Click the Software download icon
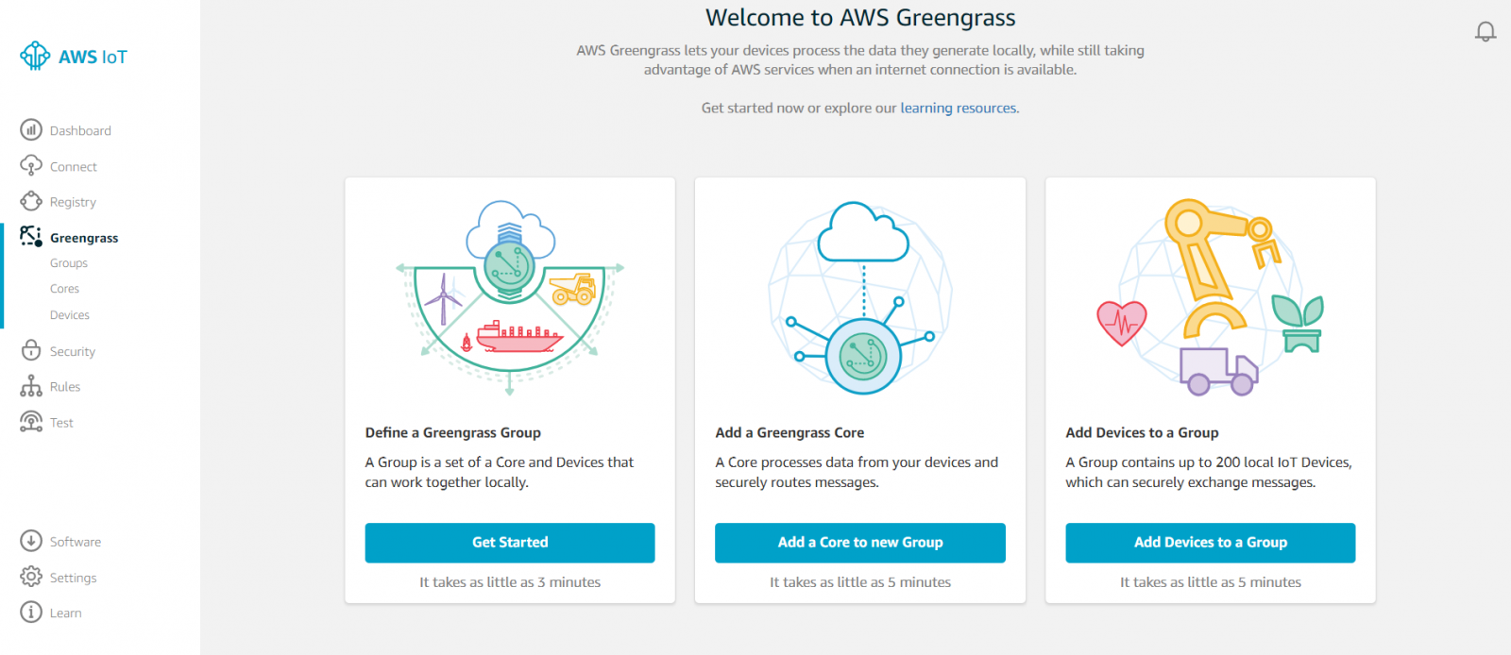This screenshot has width=1511, height=655. coord(31,541)
